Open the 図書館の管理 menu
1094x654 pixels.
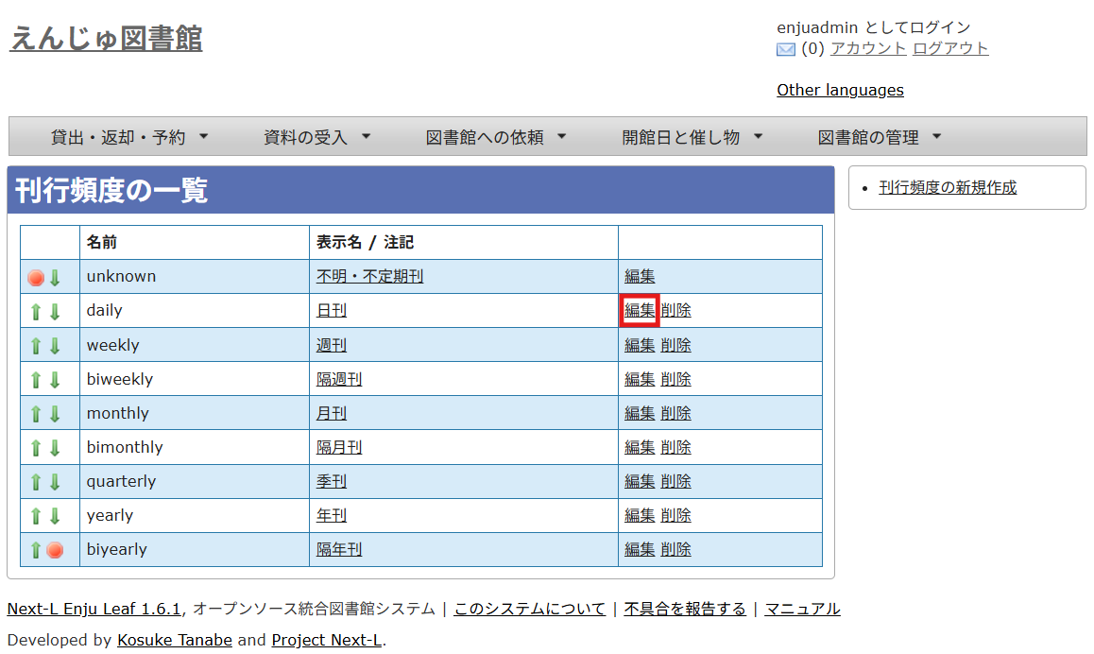point(880,137)
